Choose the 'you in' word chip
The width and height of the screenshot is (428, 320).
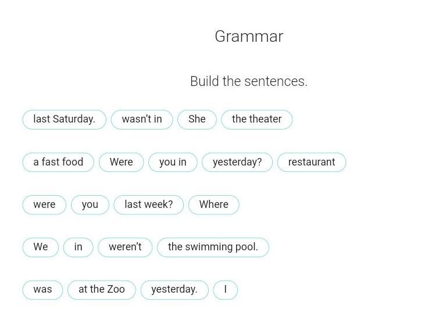click(x=173, y=162)
